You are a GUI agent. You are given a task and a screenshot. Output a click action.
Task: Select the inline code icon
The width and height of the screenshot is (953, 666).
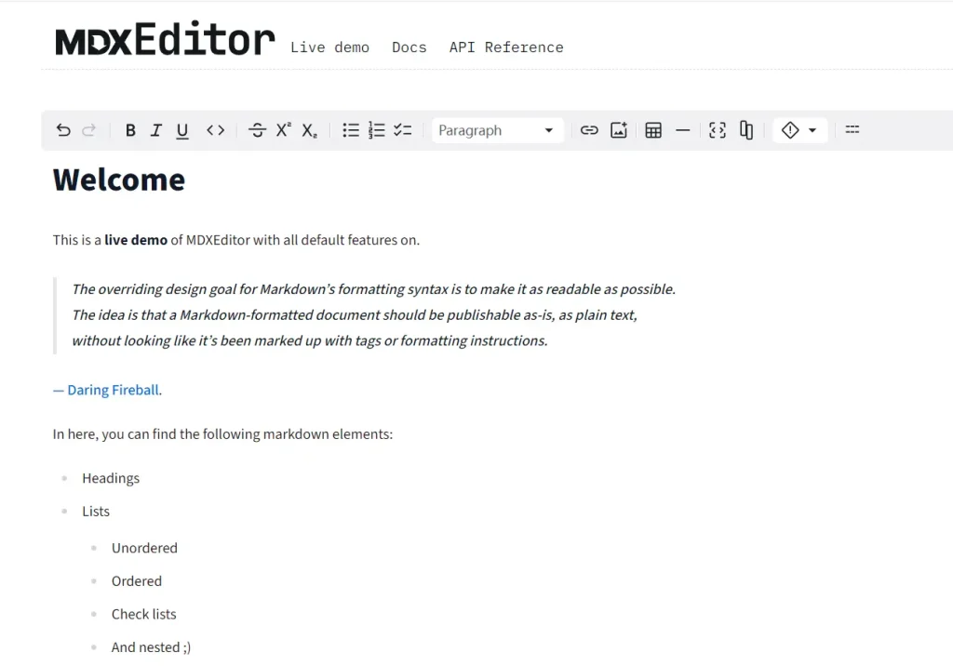click(x=215, y=130)
